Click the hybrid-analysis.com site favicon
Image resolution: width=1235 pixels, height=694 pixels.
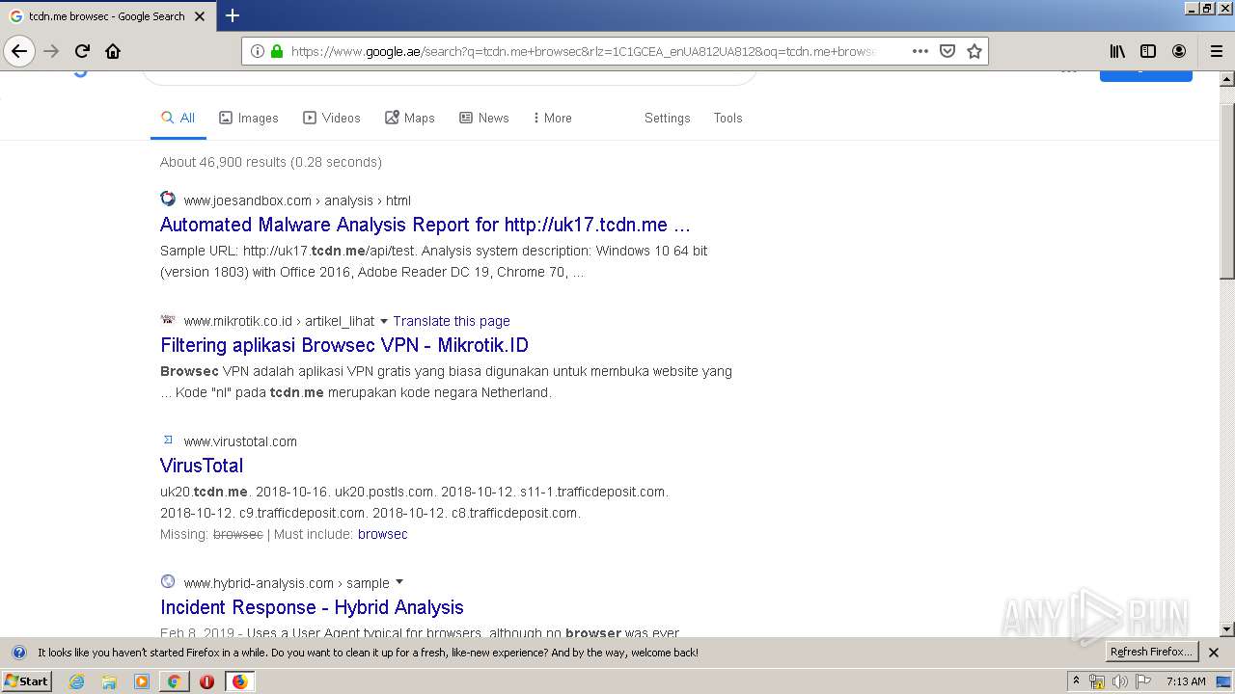point(168,581)
